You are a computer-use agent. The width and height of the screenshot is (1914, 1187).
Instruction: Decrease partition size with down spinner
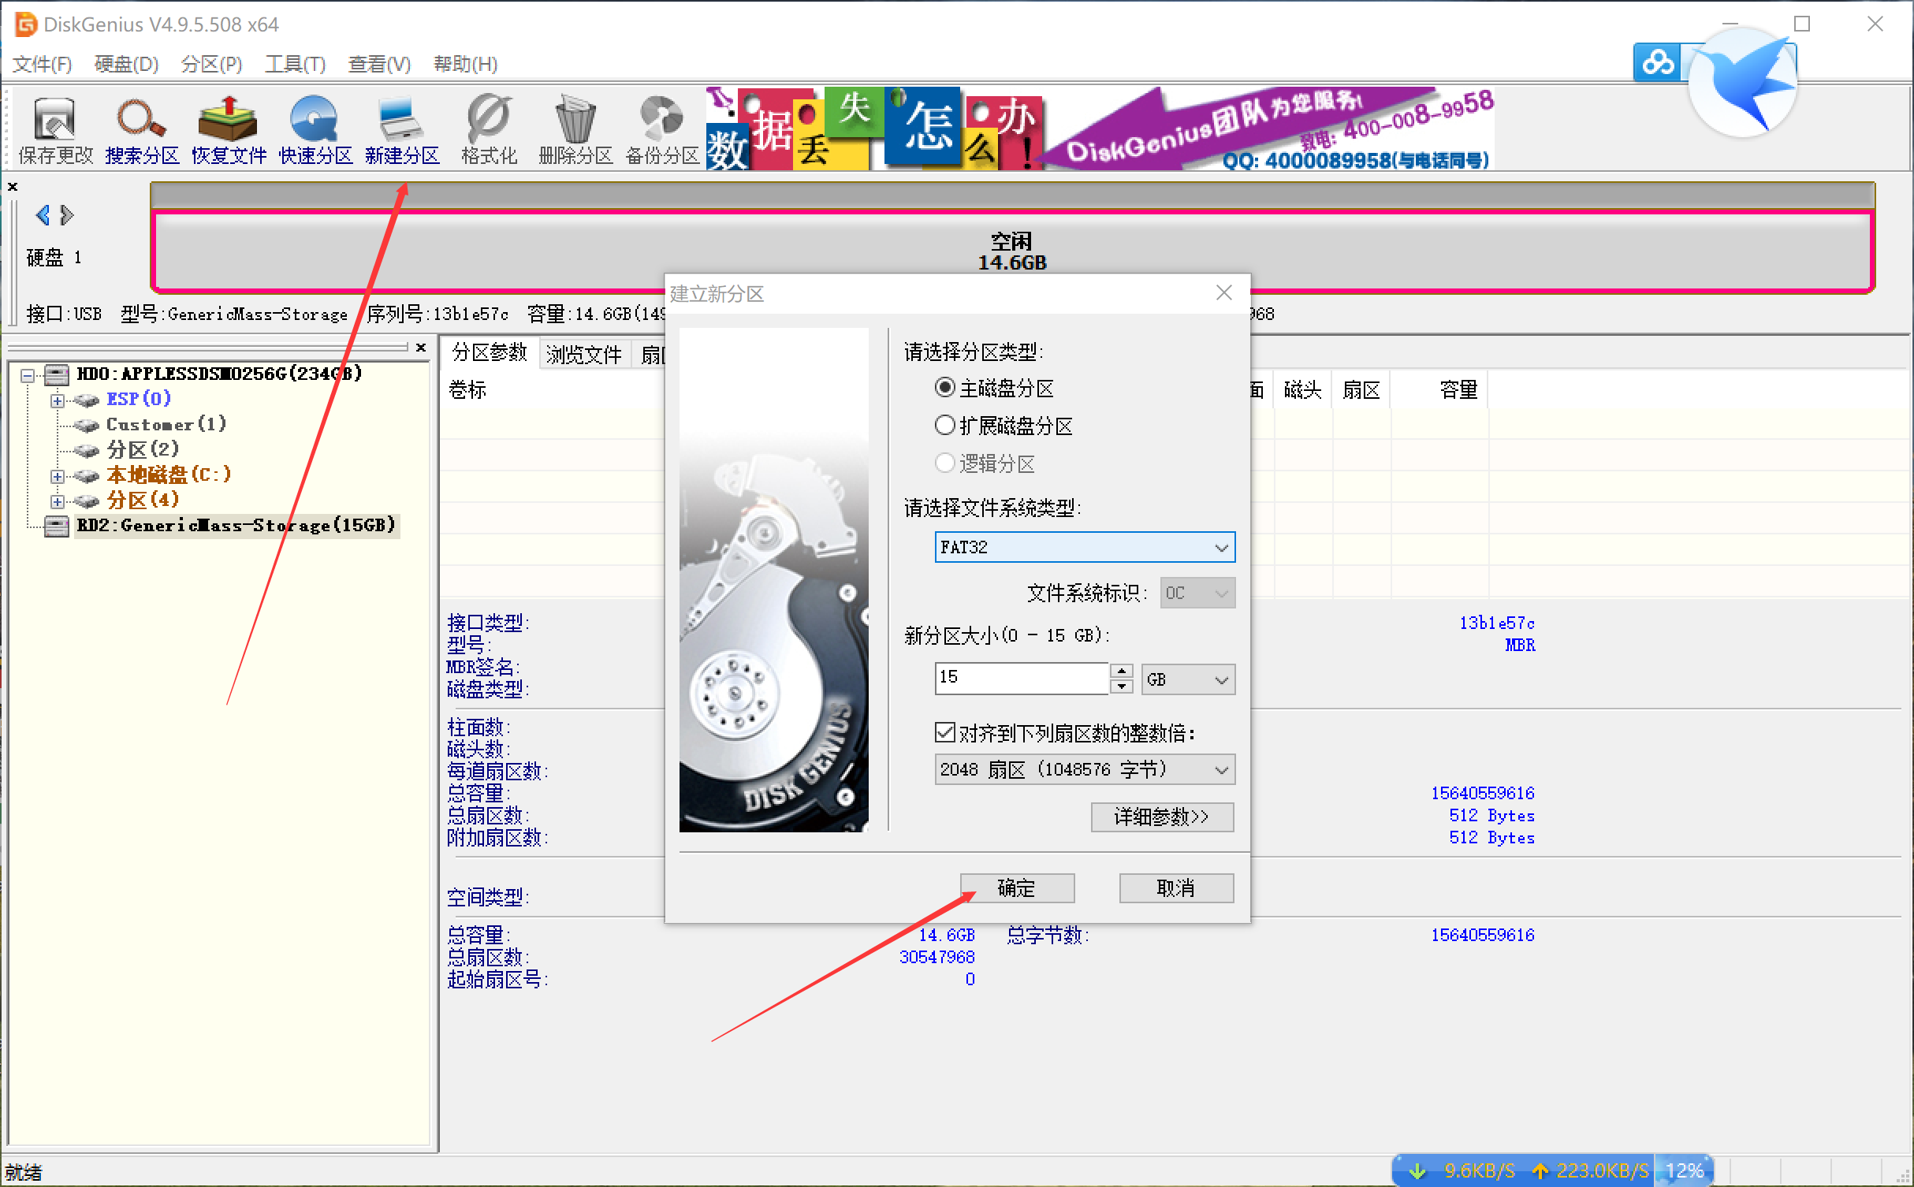(1121, 687)
